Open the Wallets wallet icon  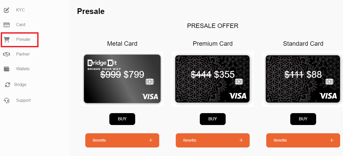6,69
